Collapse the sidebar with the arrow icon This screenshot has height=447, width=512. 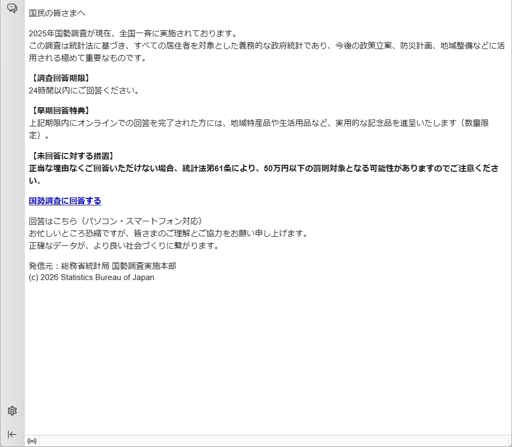12,434
